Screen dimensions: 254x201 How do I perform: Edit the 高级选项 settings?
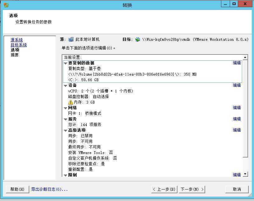click(237, 130)
